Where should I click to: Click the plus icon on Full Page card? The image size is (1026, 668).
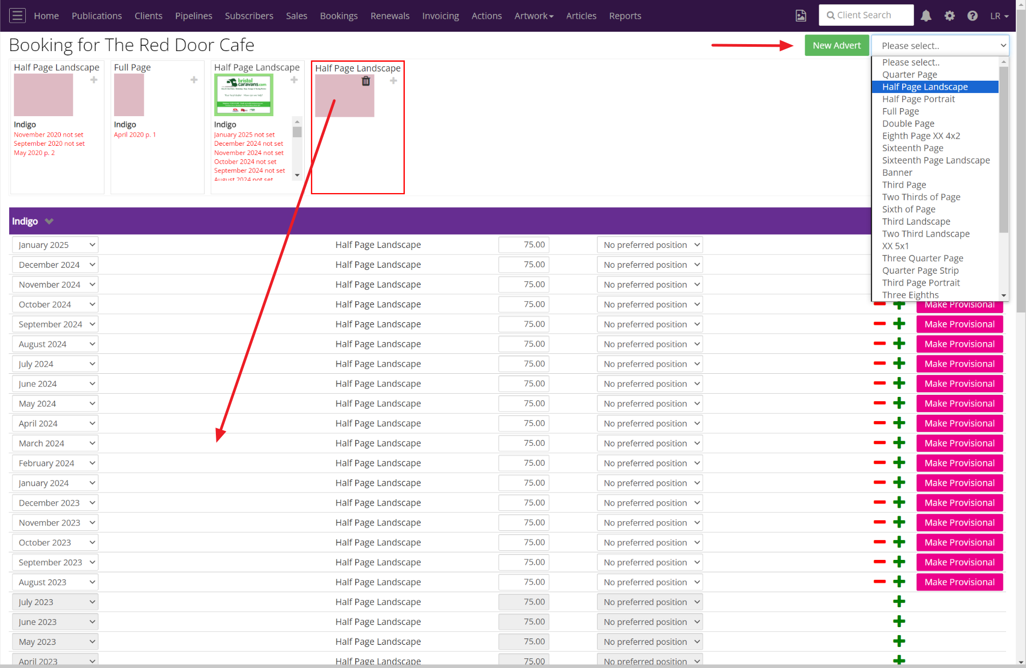[x=194, y=80]
